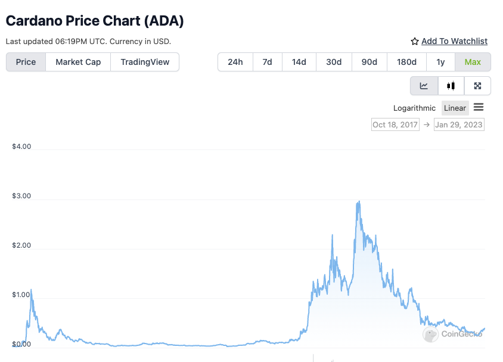
Task: Switch to the TradingView tab
Action: (145, 62)
